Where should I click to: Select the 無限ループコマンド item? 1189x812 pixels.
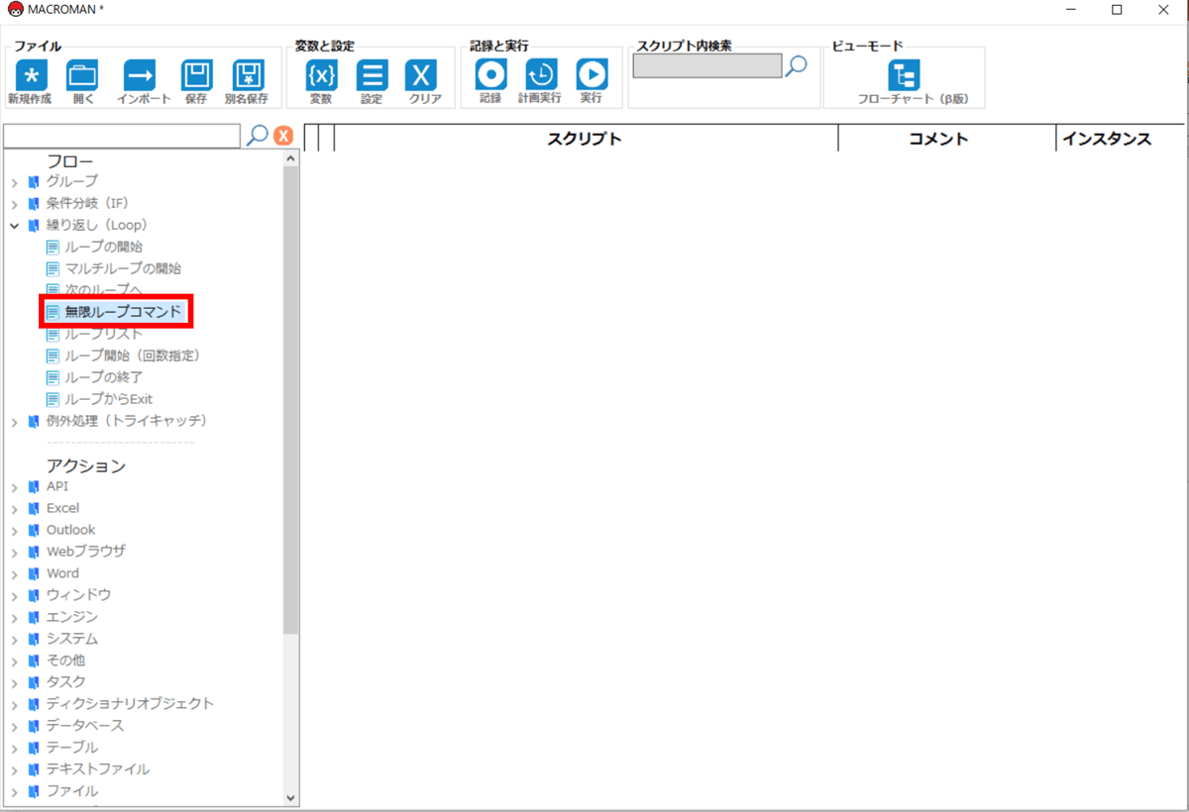pos(123,312)
